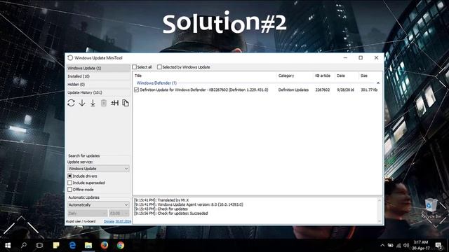Click the stupid user / ru-board text
Screen dimensions: 449x252
81,221
